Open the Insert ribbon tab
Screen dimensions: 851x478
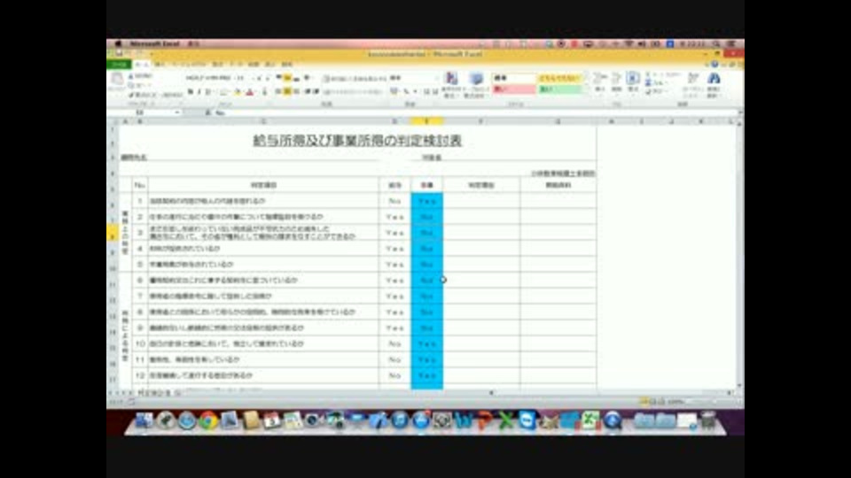tap(159, 65)
